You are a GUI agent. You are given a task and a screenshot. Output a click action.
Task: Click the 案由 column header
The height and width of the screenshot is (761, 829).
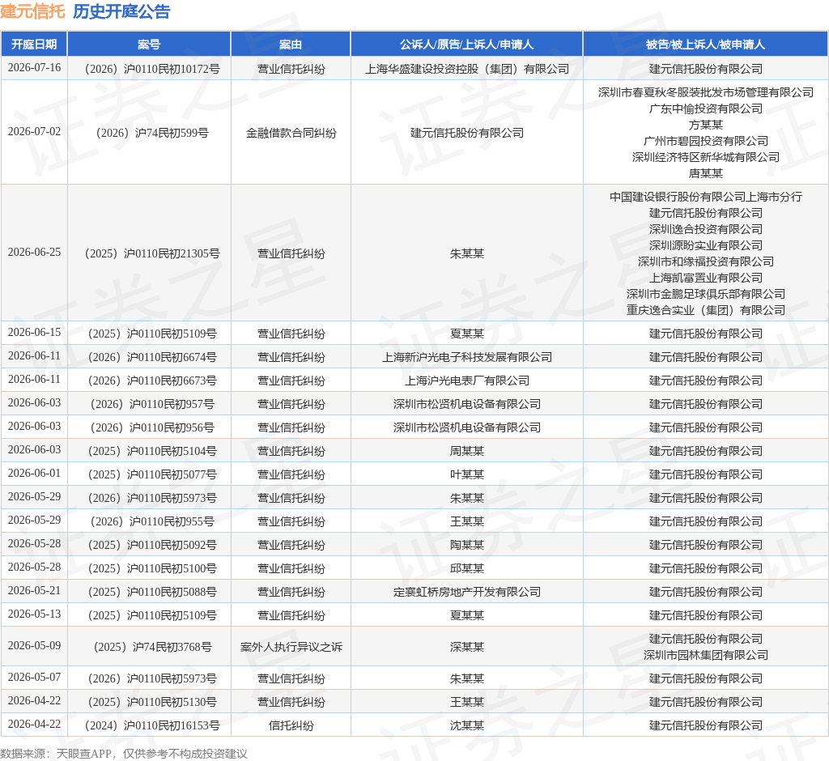click(291, 45)
